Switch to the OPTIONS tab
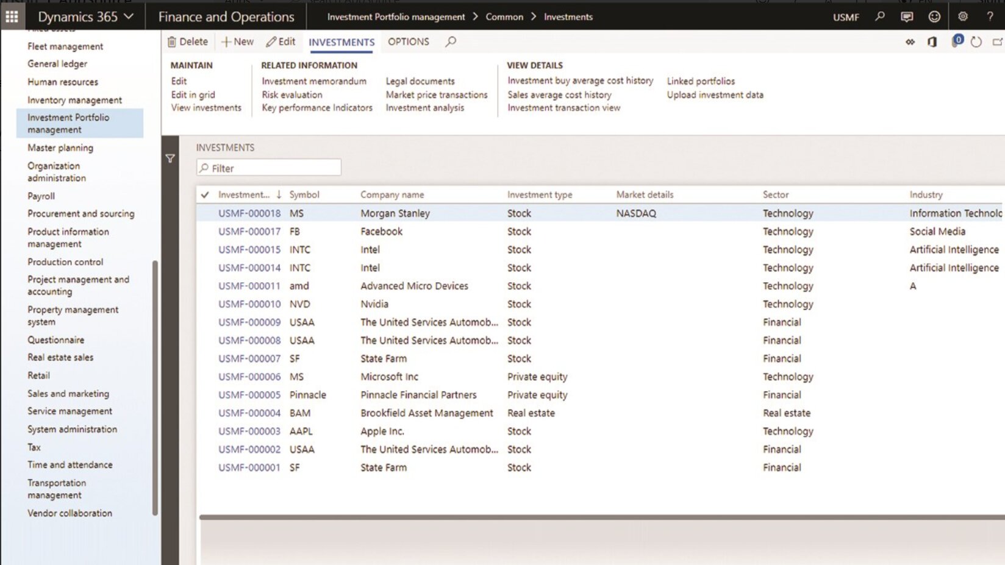The image size is (1005, 565). pyautogui.click(x=408, y=41)
